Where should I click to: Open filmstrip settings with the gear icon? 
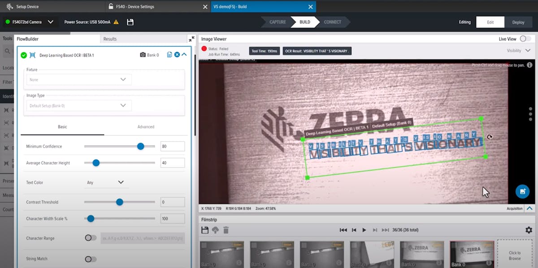(x=528, y=229)
